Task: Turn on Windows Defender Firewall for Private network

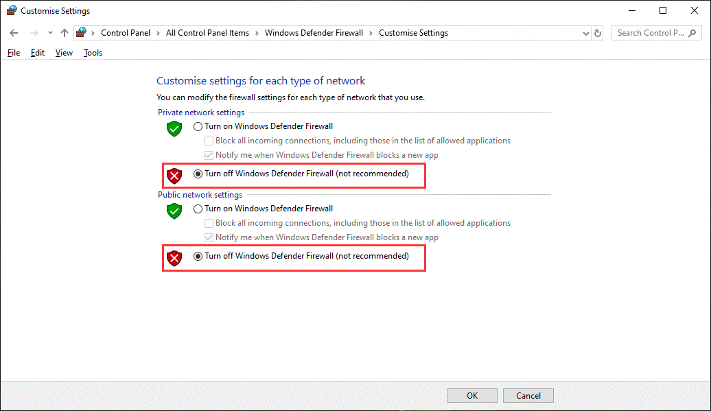Action: 198,126
